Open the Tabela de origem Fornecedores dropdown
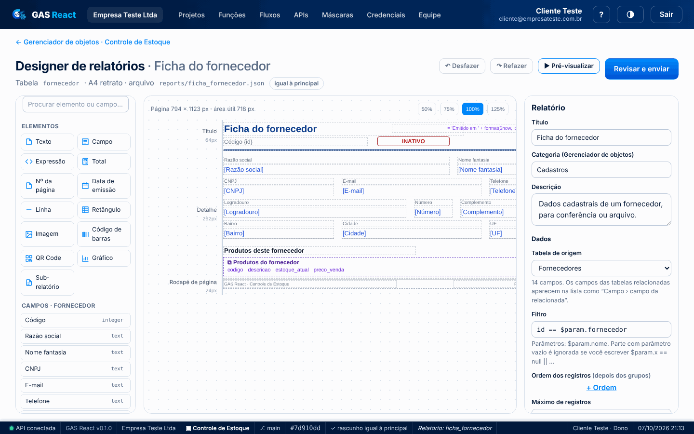 click(601, 268)
